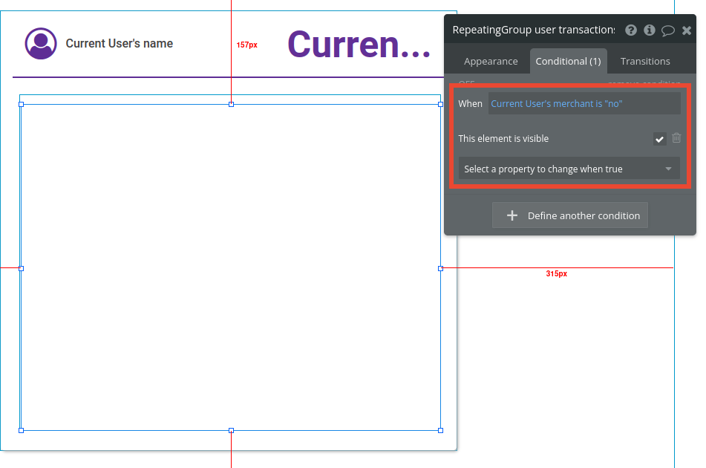Click the purple user avatar icon
The height and width of the screenshot is (468, 706).
point(41,43)
